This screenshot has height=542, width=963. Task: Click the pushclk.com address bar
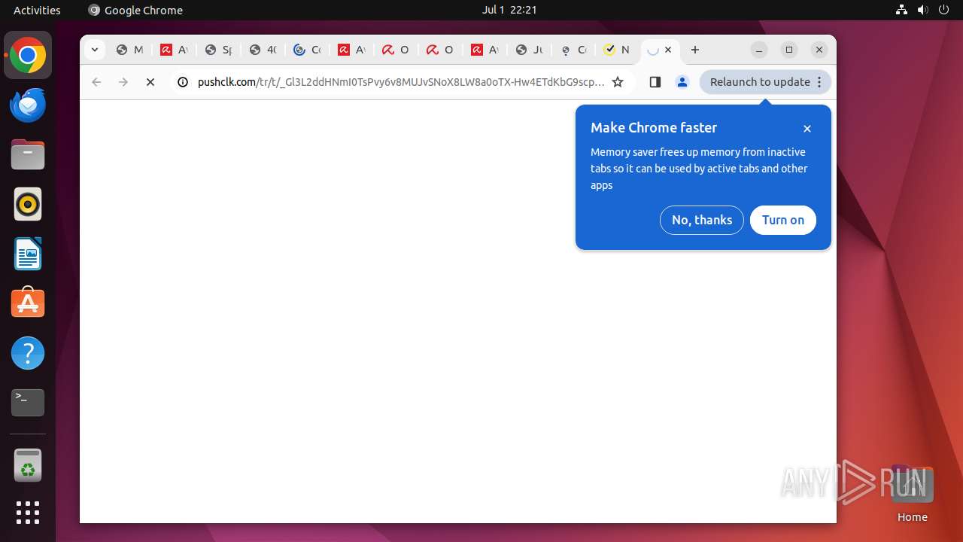[399, 82]
